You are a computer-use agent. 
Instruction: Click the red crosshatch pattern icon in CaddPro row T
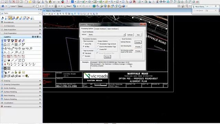[x=5, y=56]
